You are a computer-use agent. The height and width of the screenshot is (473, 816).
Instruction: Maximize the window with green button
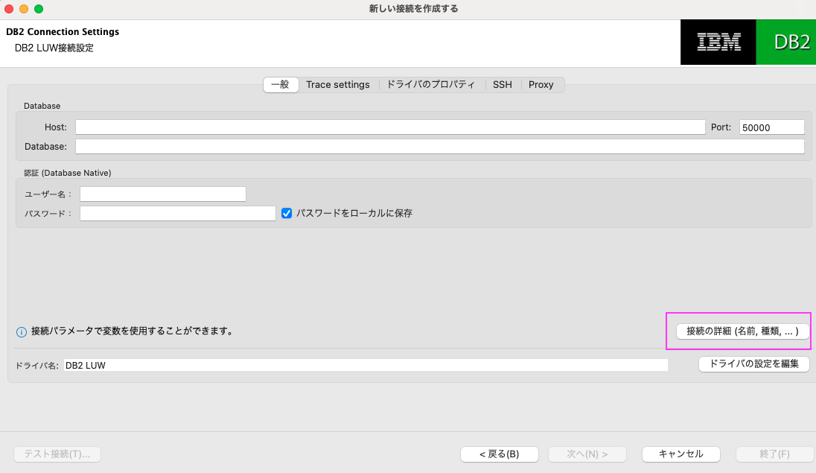(39, 9)
